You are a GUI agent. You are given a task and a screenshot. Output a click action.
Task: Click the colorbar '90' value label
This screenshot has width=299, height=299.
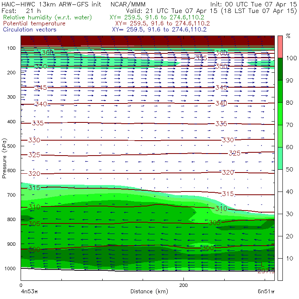(x=289, y=80)
